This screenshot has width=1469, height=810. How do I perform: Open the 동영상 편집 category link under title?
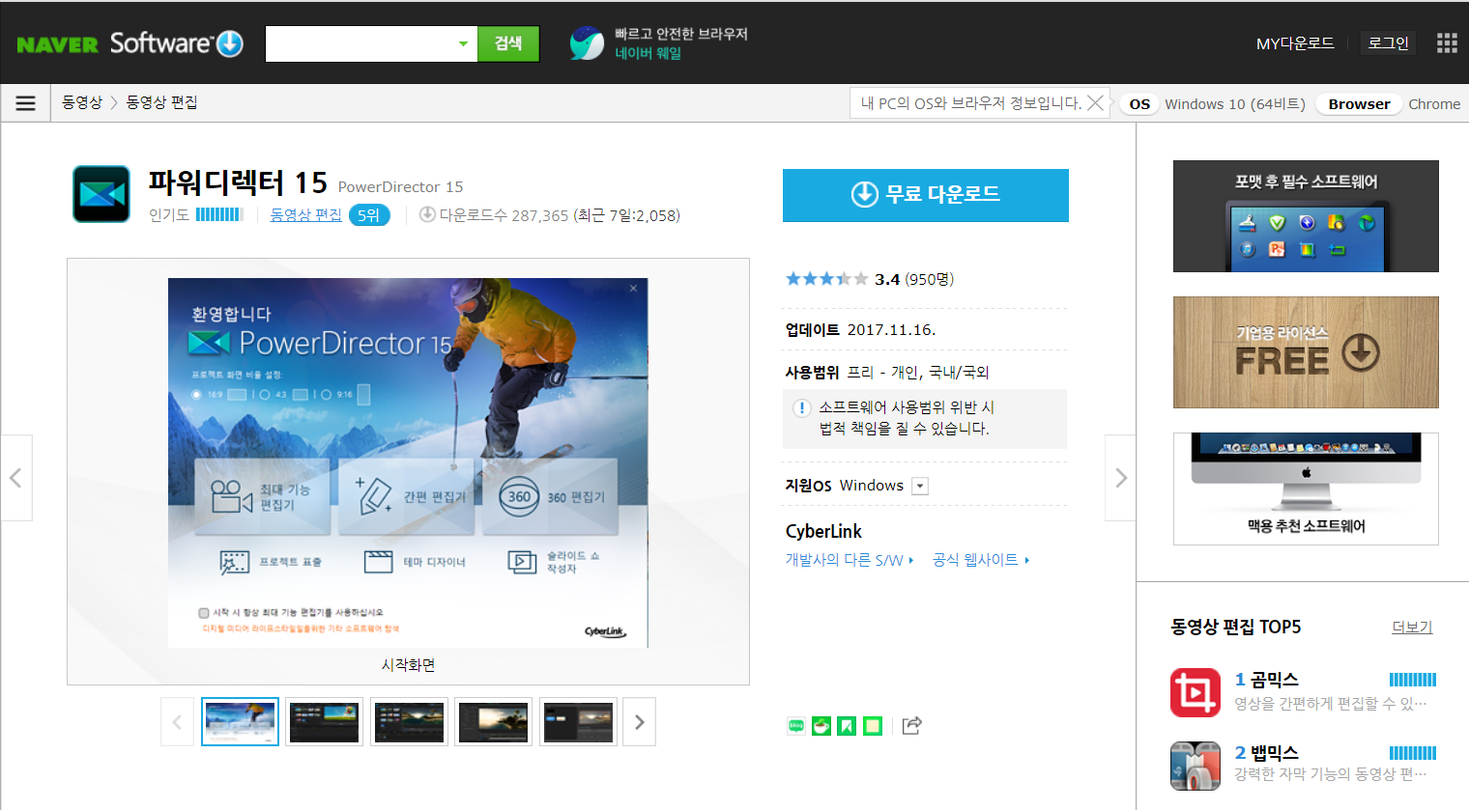[x=305, y=214]
